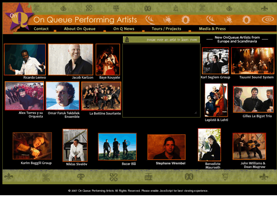Click Omar Faruk Tekbilek Ensemble name label
Viewport: 277px width, 207px height.
64,115
